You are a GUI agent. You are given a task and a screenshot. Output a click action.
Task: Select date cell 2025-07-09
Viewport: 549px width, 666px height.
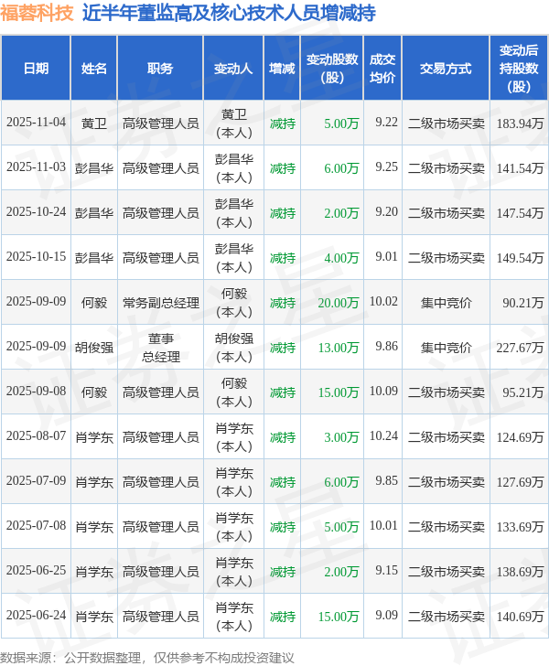[x=36, y=481]
